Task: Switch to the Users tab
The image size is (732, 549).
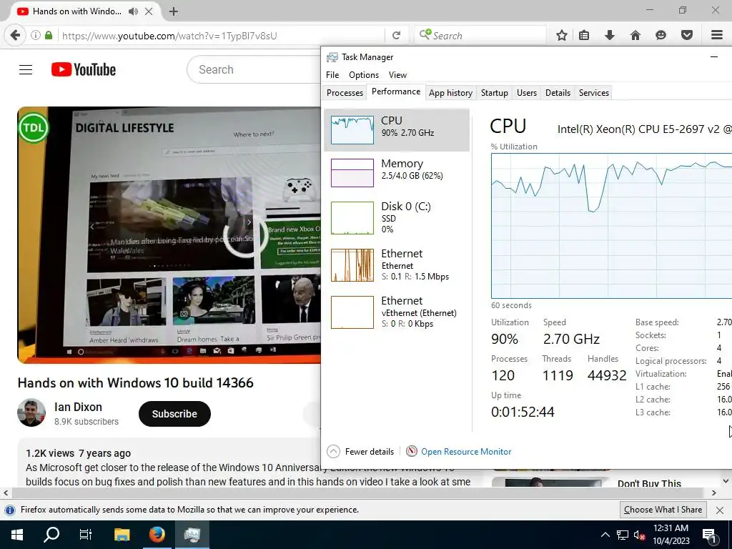Action: pos(527,92)
